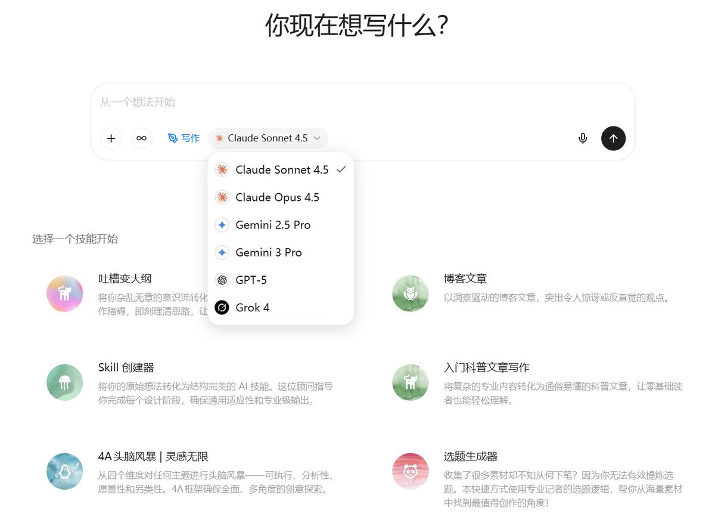This screenshot has height=526, width=715.
Task: Click the microphone voice input icon
Action: 583,138
